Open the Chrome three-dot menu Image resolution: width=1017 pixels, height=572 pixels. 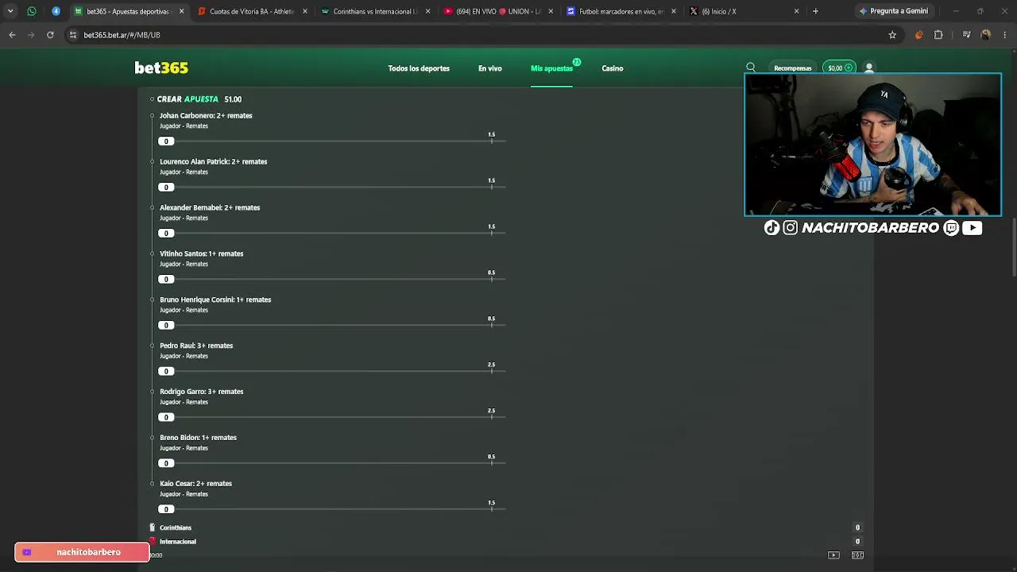(x=1006, y=35)
